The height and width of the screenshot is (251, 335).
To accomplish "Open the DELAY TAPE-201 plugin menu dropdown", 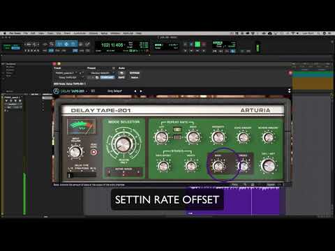I will tap(74, 91).
